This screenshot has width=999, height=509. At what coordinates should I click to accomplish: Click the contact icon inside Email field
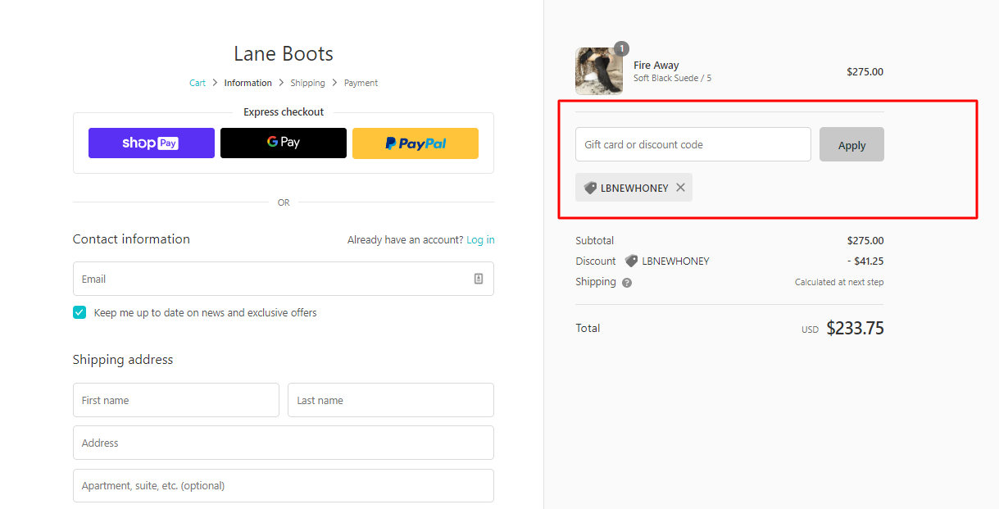(x=479, y=279)
